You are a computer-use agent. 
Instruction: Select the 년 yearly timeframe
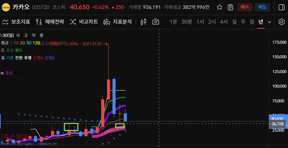click(261, 22)
